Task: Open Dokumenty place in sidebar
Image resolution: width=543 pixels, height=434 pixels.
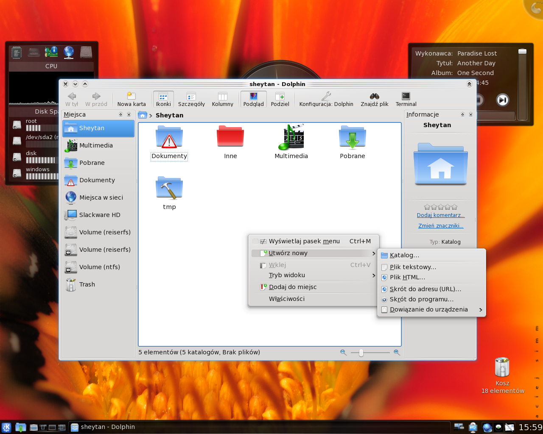Action: 98,180
